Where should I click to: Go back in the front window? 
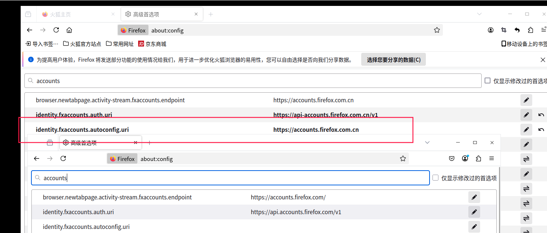coord(37,158)
